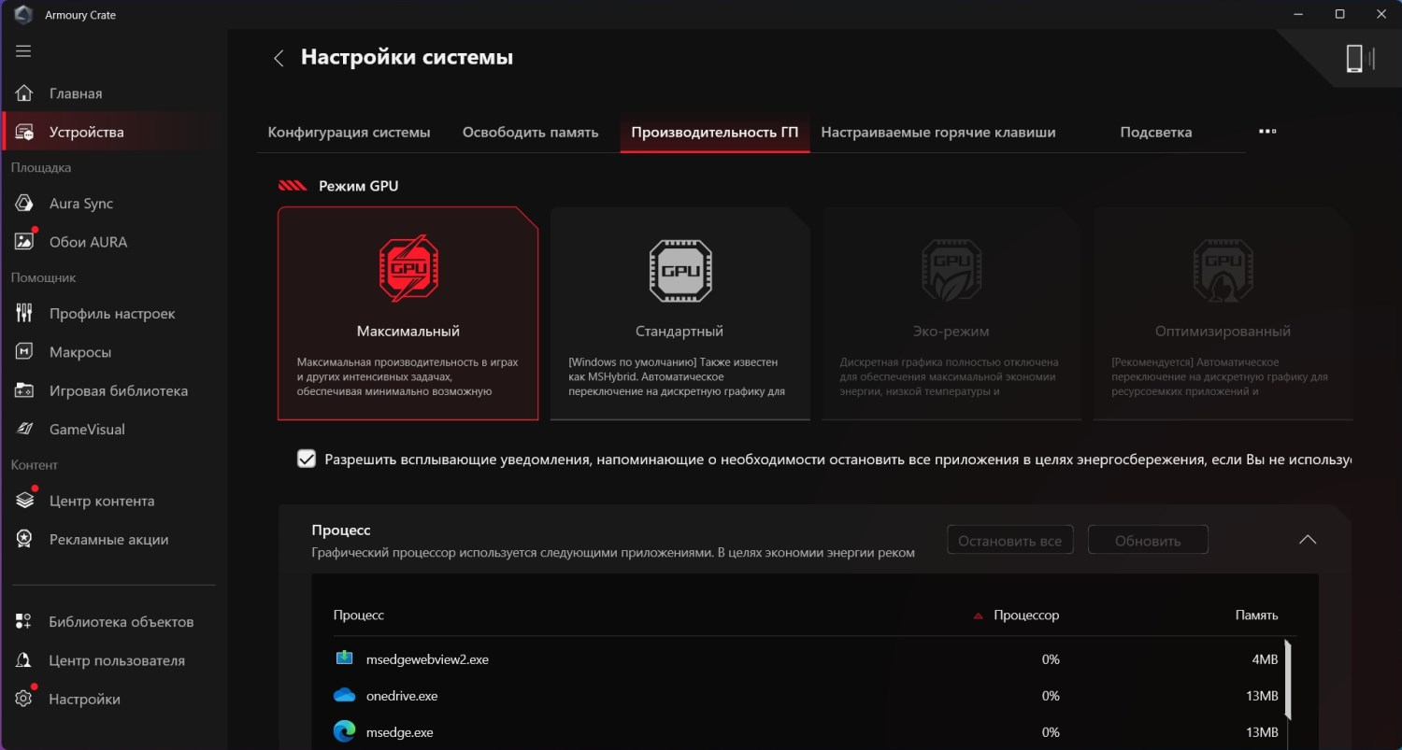1402x750 pixels.
Task: Select the onedrive.exe process name
Action: tap(402, 696)
